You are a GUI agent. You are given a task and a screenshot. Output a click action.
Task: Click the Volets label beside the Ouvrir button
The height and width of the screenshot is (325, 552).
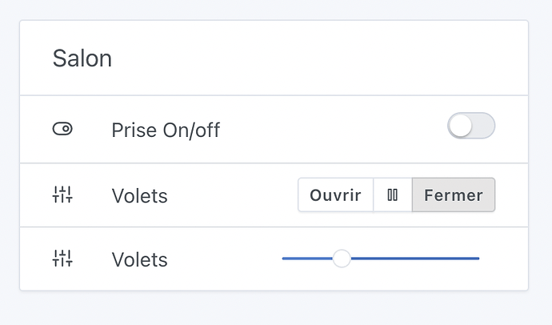(x=139, y=195)
